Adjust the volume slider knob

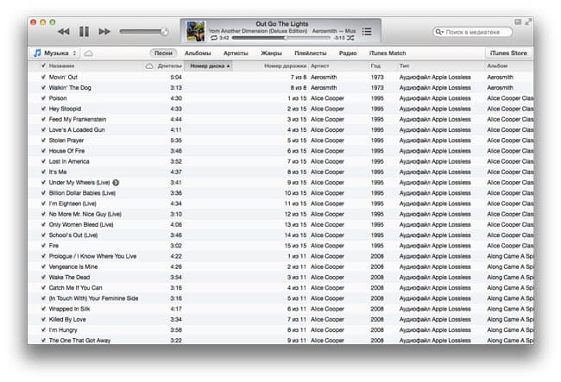(165, 32)
